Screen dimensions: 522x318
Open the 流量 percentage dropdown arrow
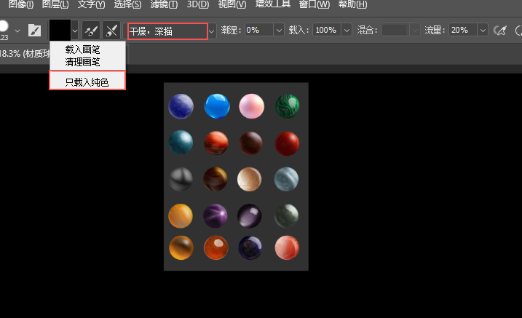[x=483, y=31]
